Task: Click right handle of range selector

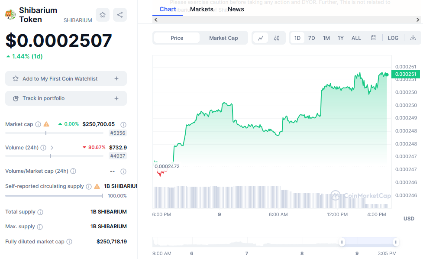Action: click(396, 242)
